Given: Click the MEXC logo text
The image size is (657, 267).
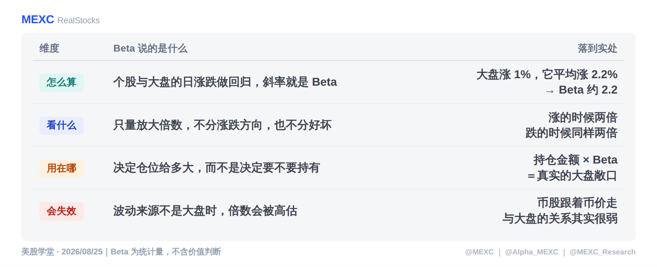Looking at the screenshot, I should click(38, 19).
